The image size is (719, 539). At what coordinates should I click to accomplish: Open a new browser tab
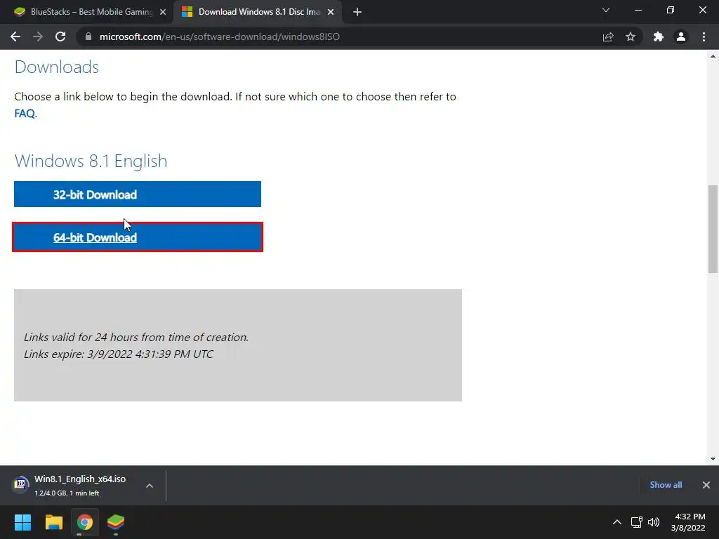coord(357,12)
